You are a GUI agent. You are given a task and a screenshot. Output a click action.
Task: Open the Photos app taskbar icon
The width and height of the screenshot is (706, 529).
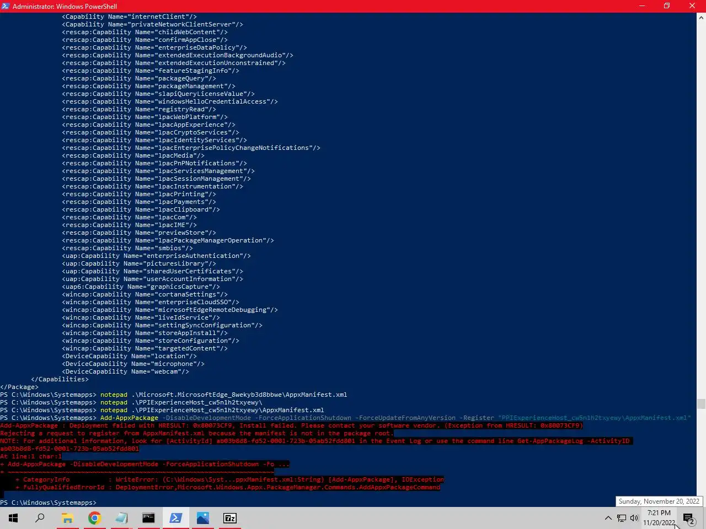202,518
